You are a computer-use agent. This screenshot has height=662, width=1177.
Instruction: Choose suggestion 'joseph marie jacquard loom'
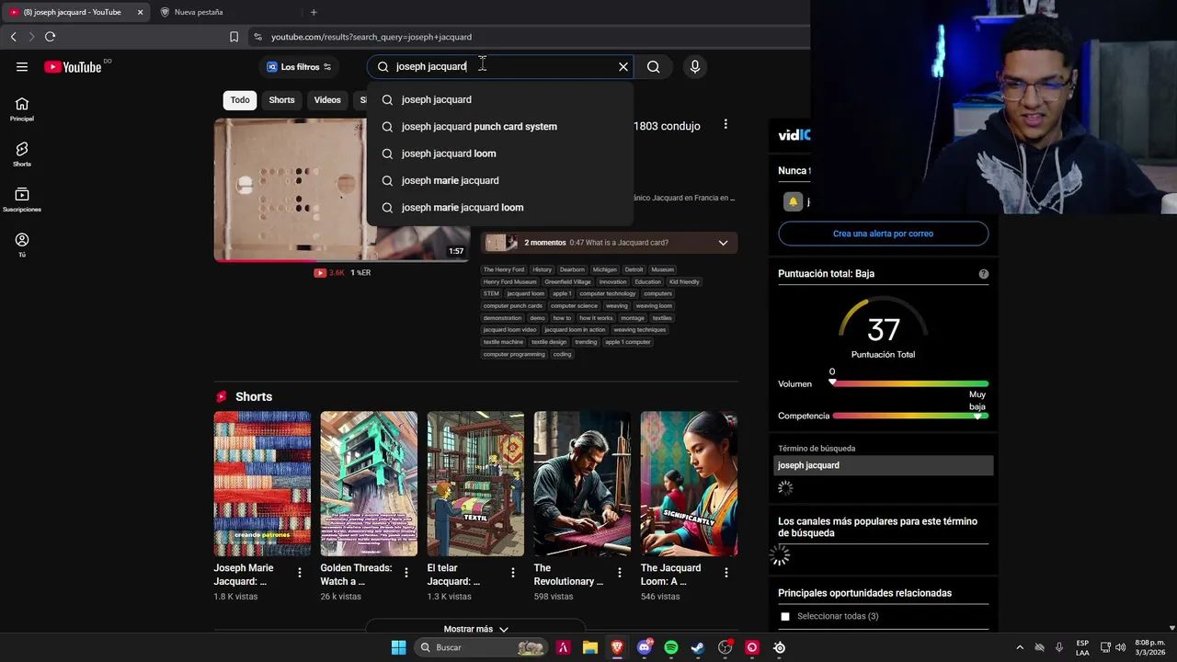(x=499, y=208)
